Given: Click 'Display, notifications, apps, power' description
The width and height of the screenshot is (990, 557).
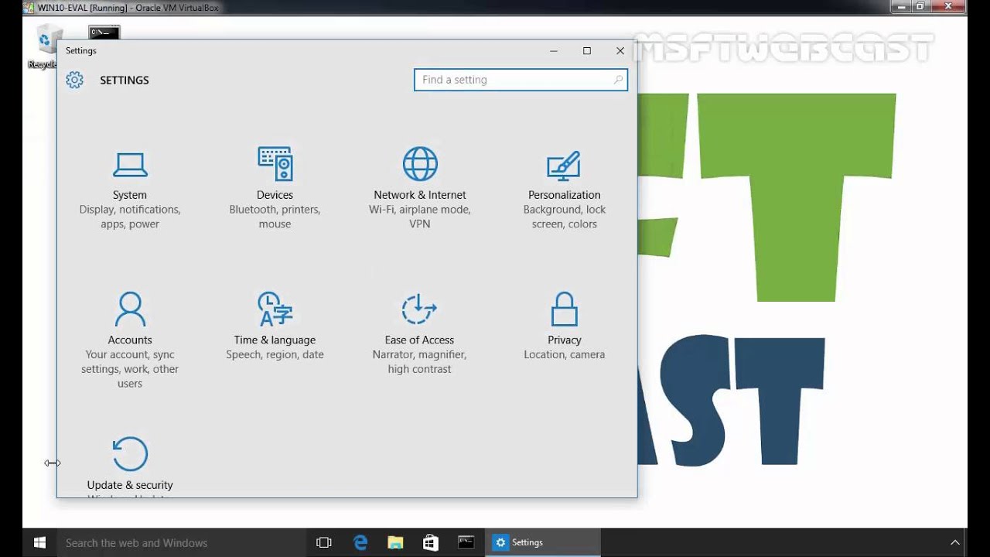Looking at the screenshot, I should tap(130, 217).
